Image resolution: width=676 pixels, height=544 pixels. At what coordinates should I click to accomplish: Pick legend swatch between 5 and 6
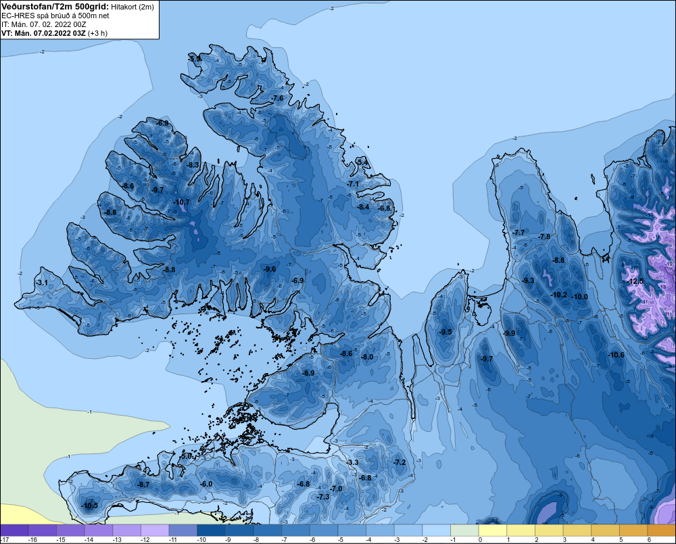coord(634,530)
